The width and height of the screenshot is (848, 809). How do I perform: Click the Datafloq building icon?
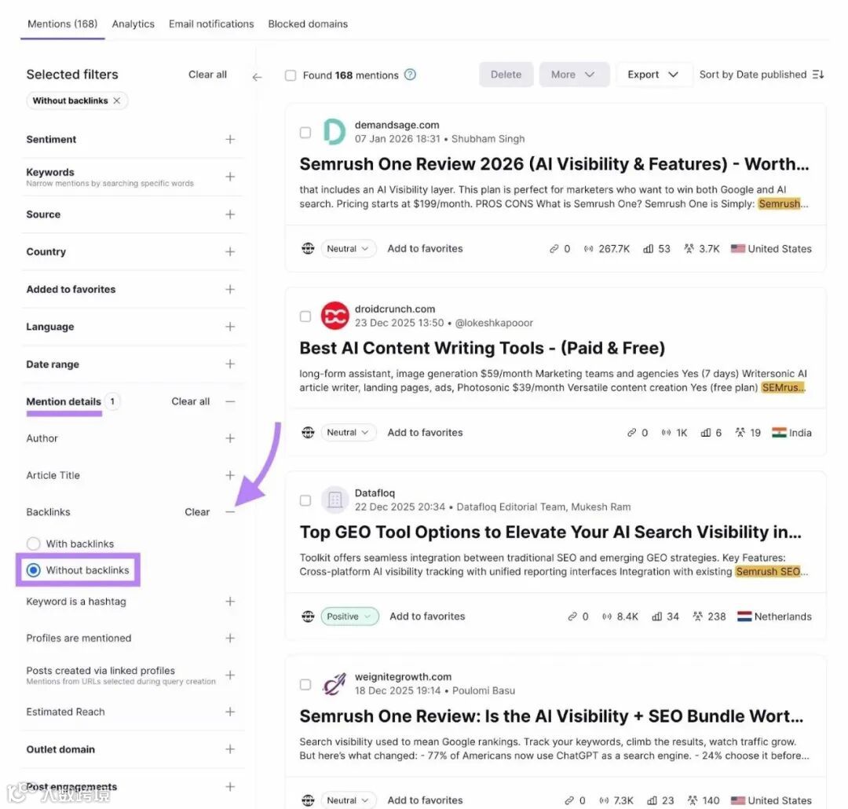click(334, 500)
